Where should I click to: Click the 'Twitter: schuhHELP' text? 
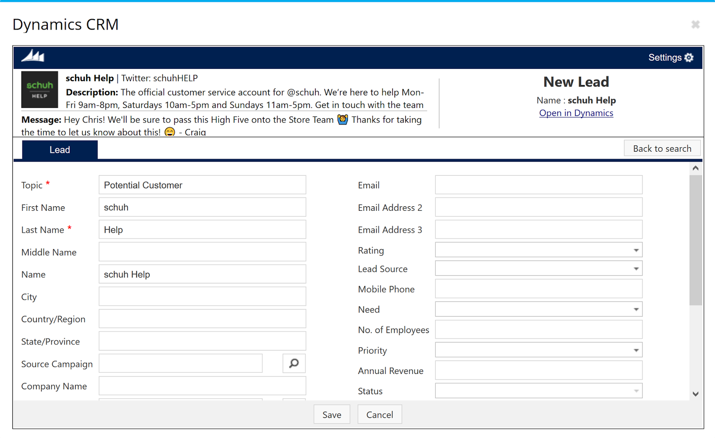click(160, 78)
